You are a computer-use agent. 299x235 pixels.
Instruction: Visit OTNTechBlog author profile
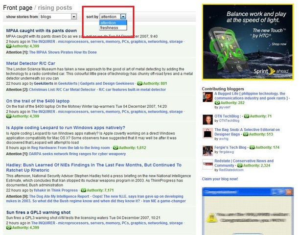coord(229,120)
